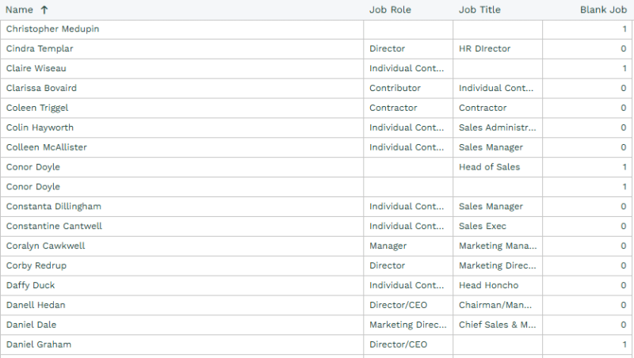This screenshot has height=358, width=634.
Task: Click the ascending sort arrow beside Name
Action: tap(44, 10)
